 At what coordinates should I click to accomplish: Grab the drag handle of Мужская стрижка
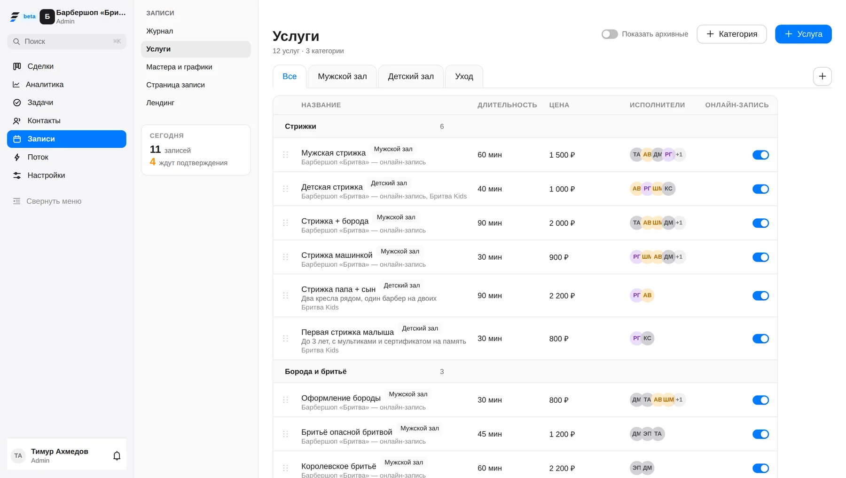pyautogui.click(x=285, y=155)
